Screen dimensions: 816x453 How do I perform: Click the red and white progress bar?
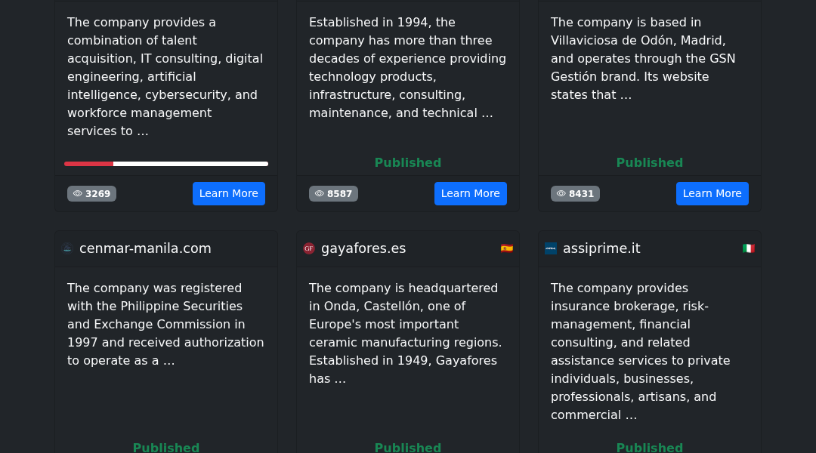[166, 164]
